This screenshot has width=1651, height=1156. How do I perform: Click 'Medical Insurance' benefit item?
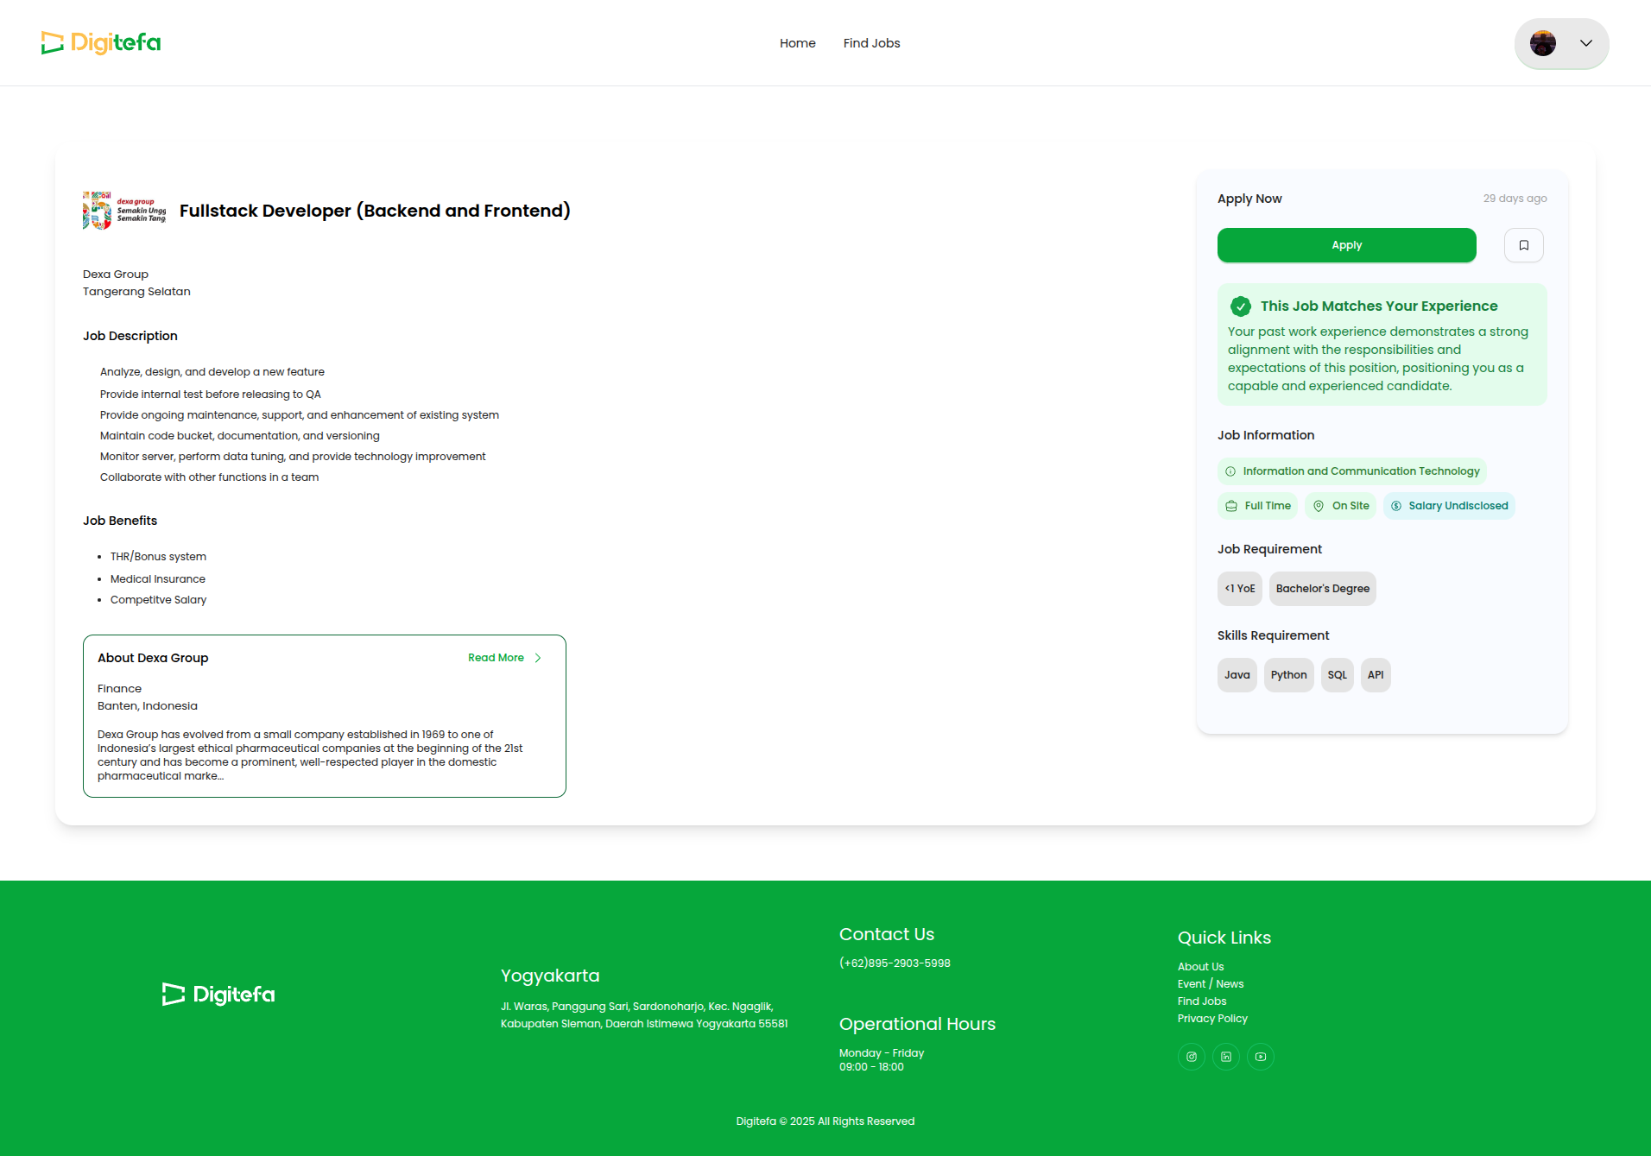tap(158, 579)
